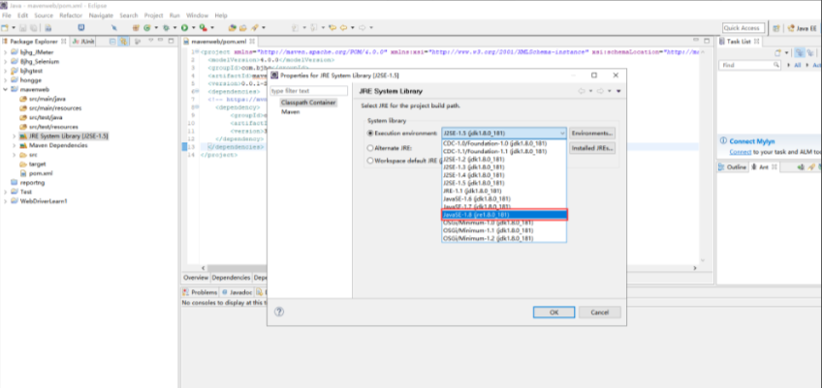Click the type filter text field
822x388 pixels.
pos(309,91)
